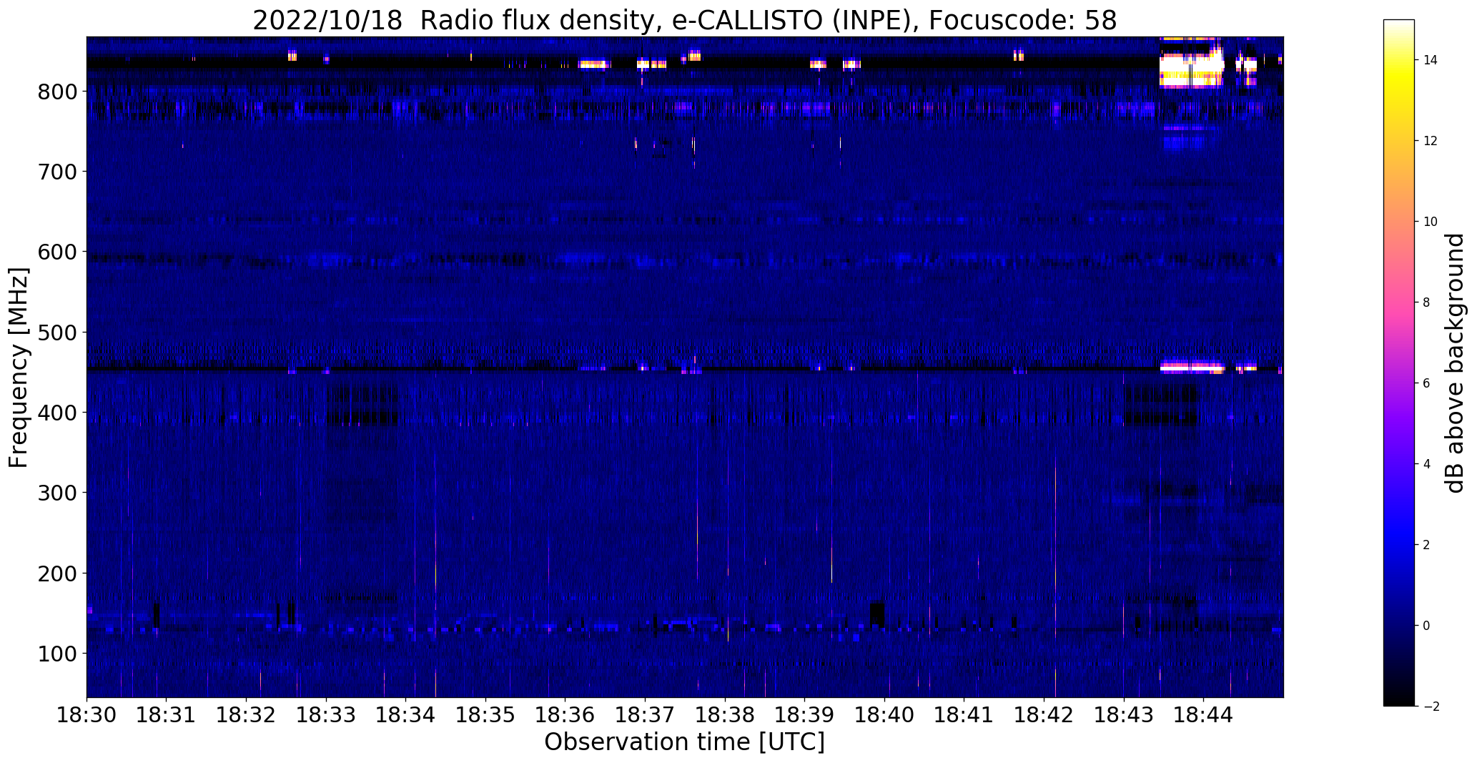This screenshot has height=763, width=1477.
Task: Click the 18:41 time tick label
Action: (x=964, y=714)
